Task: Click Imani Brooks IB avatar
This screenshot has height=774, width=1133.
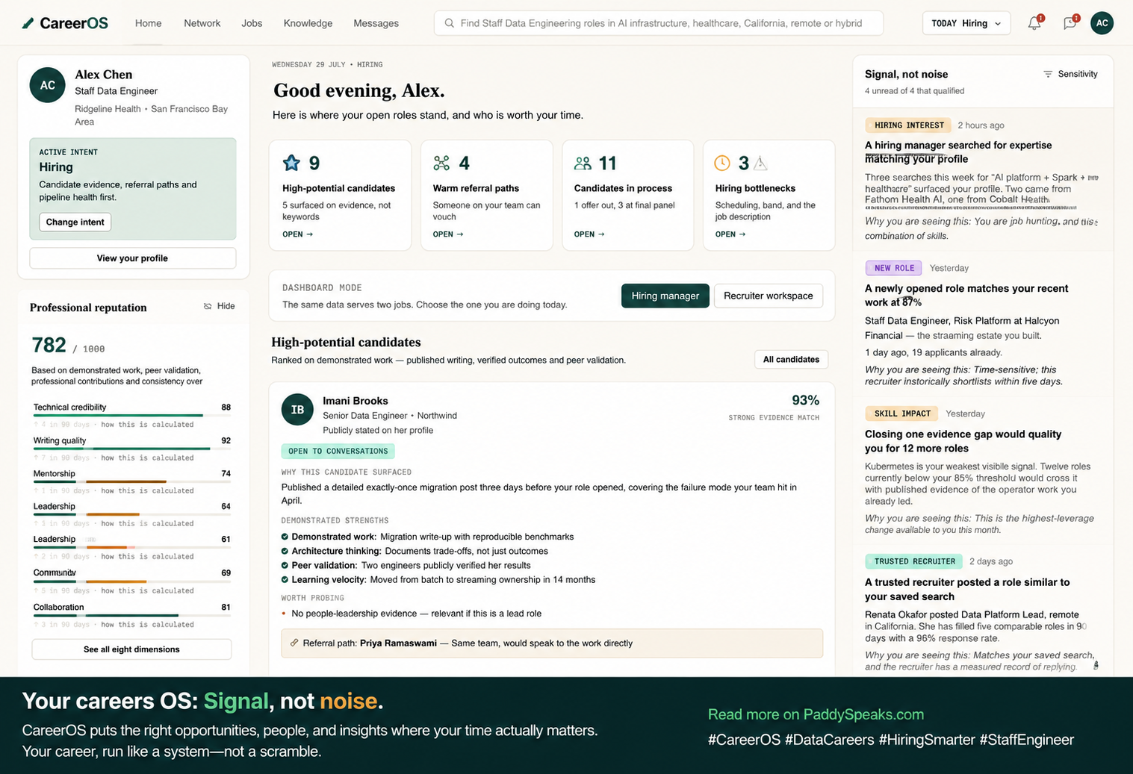Action: [x=297, y=409]
